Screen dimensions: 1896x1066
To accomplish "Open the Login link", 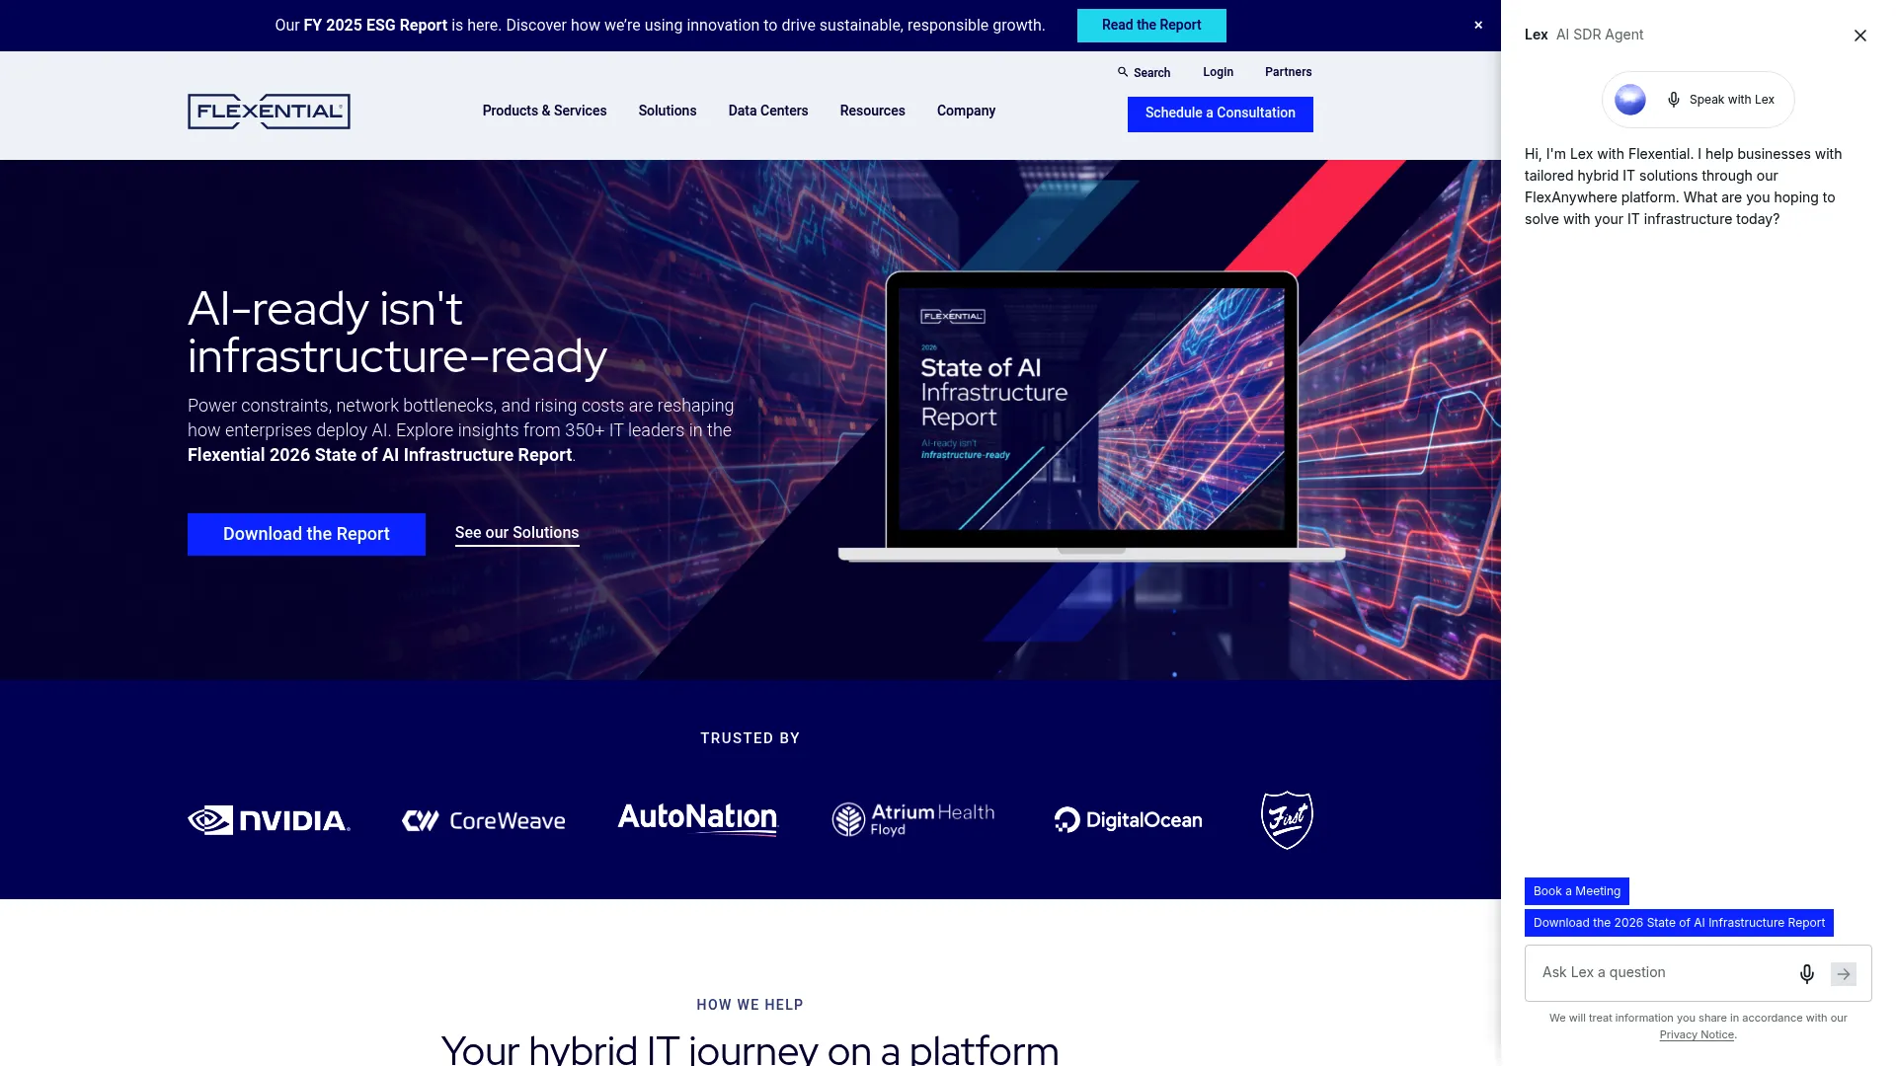I will coord(1218,72).
